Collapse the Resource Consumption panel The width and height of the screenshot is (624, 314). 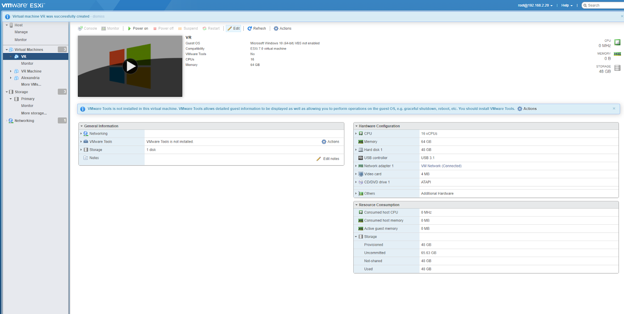pos(356,205)
